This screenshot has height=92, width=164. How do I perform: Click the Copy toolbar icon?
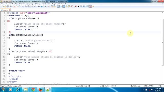point(26,6)
